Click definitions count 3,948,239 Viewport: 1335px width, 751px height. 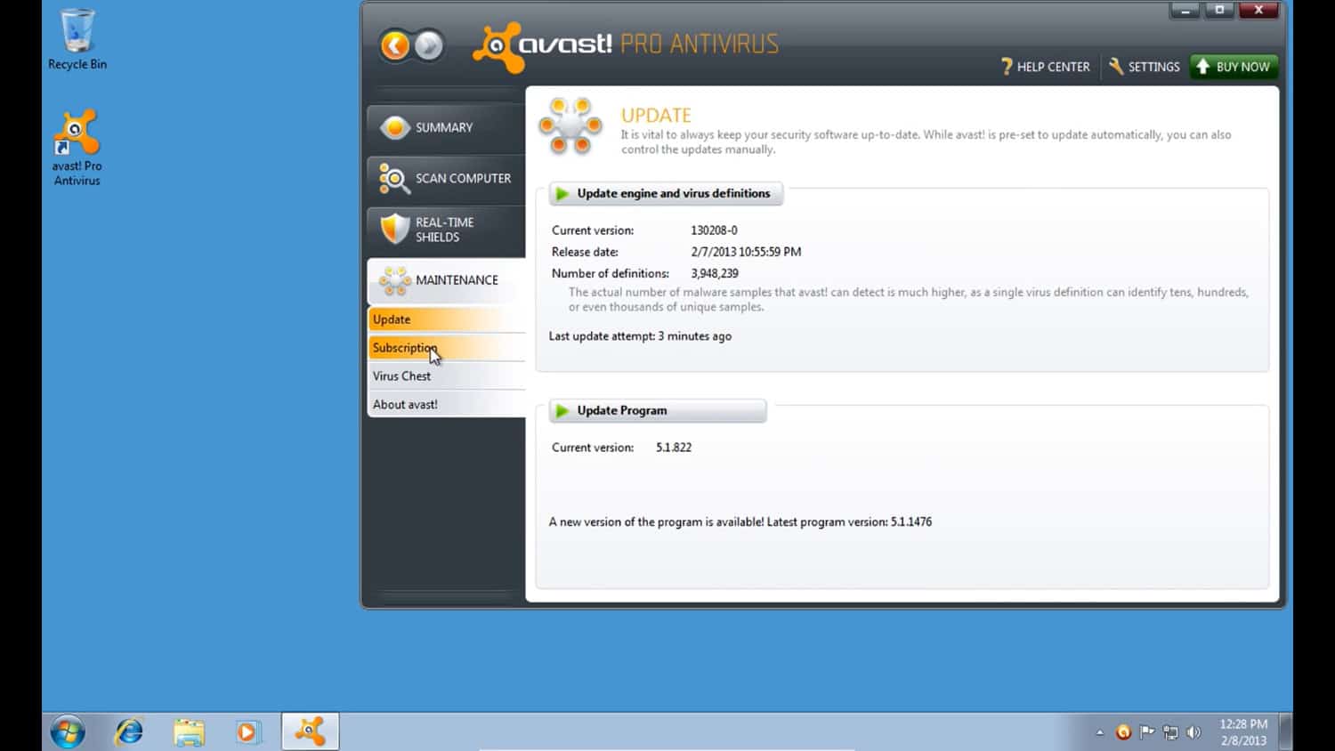[715, 273]
